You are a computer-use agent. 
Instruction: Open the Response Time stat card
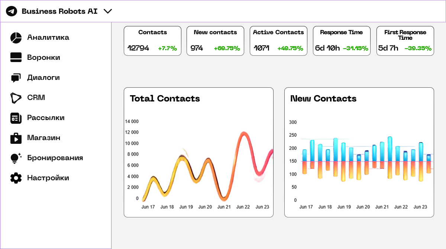point(342,41)
